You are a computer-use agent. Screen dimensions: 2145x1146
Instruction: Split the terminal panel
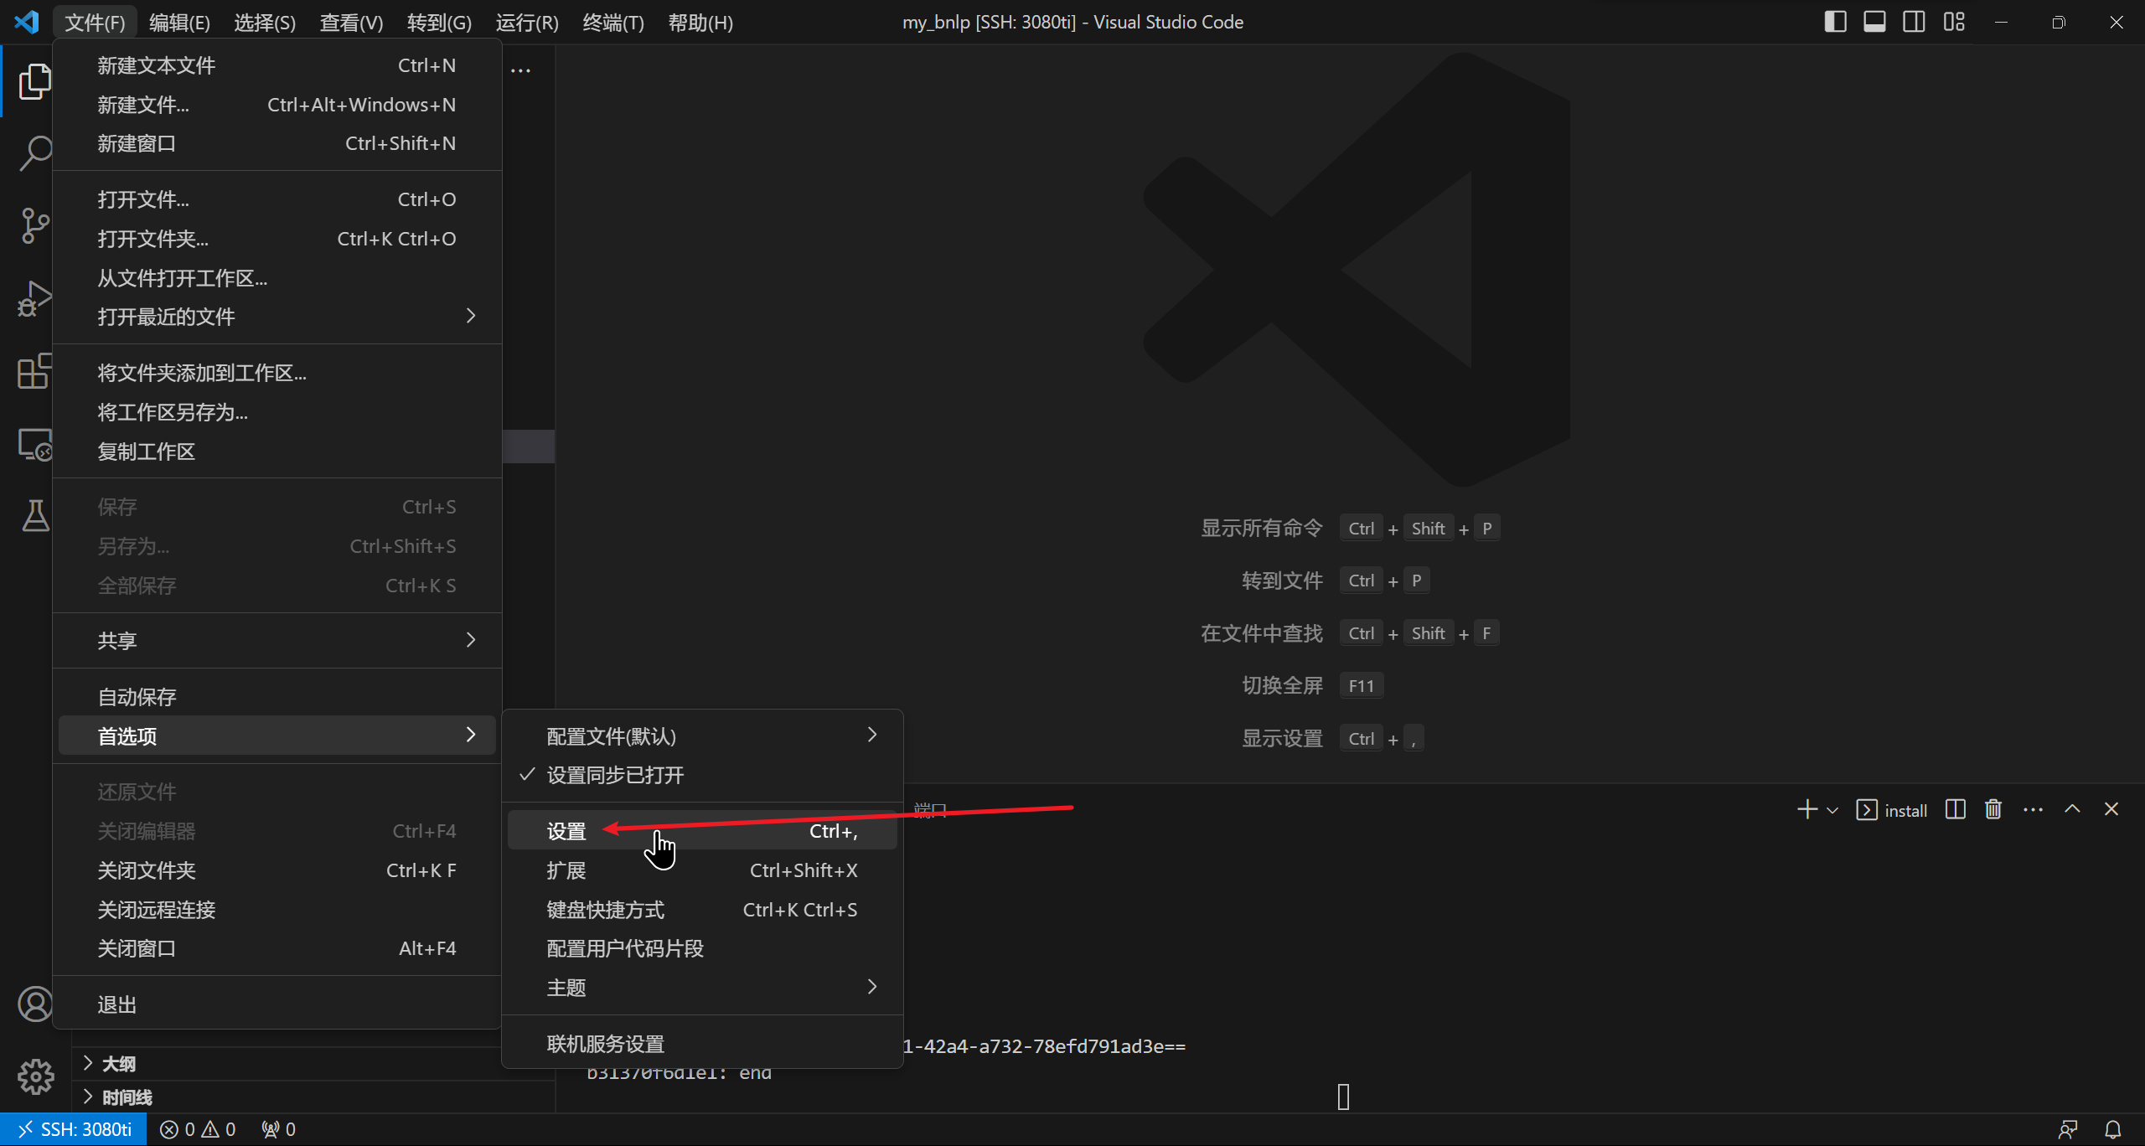1956,809
